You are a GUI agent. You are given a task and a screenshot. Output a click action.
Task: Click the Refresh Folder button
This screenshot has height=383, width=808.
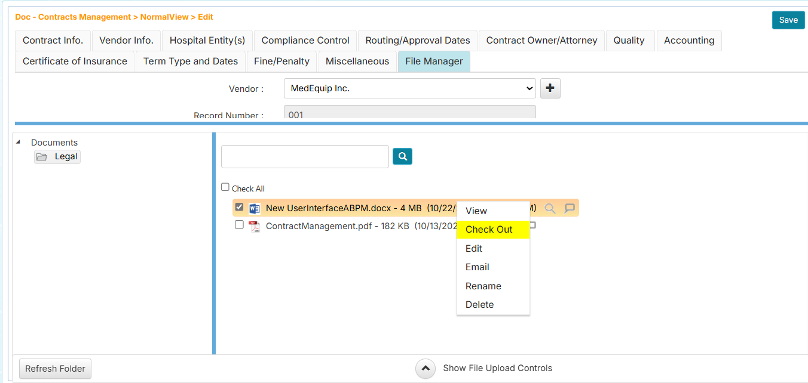55,369
